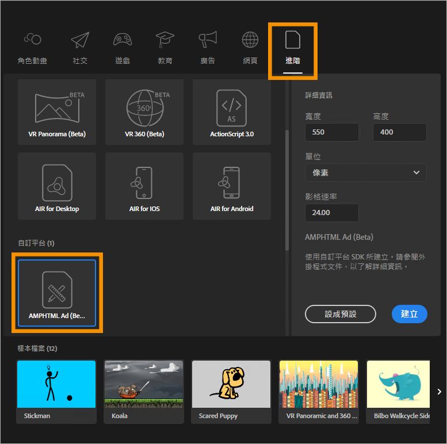
Task: Choose the VR 360 (Beta) preset
Action: pos(144,112)
